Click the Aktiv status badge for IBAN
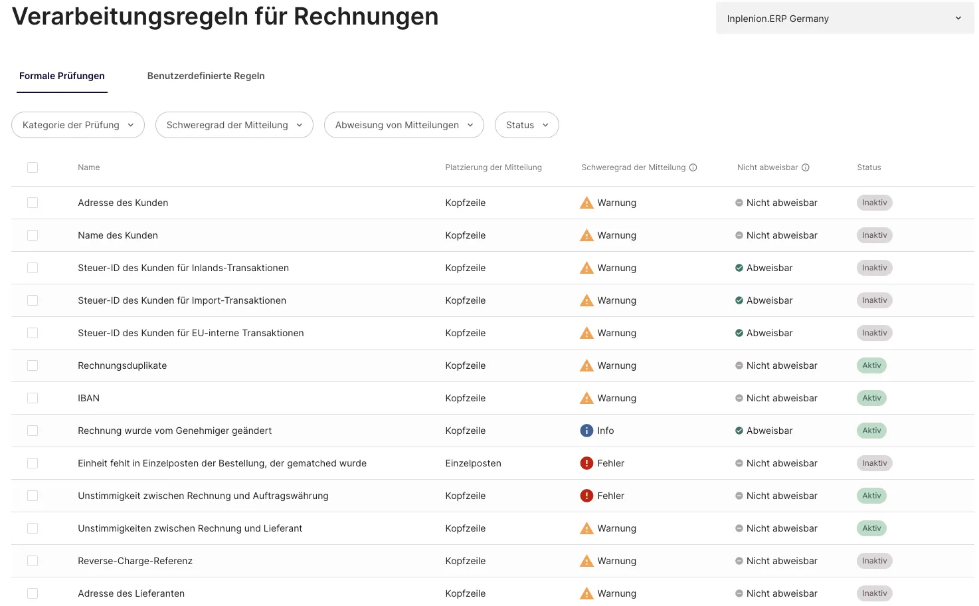979x606 pixels. 871,398
